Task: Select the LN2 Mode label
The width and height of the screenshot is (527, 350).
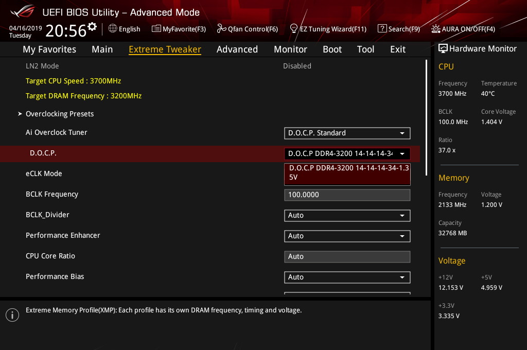Action: pos(42,66)
